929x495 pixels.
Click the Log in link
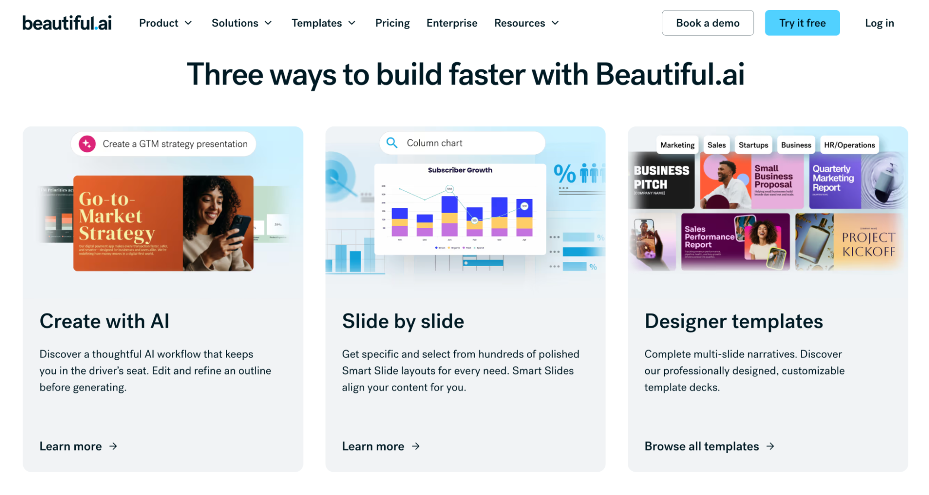click(x=879, y=23)
